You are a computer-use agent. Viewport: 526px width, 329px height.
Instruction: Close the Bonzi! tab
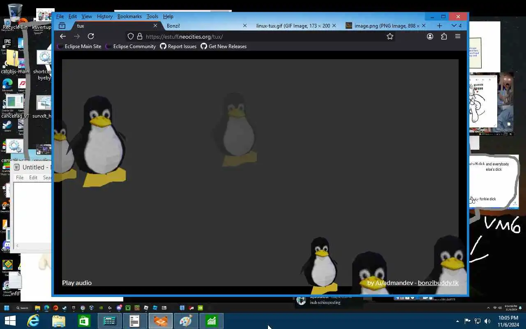245,25
